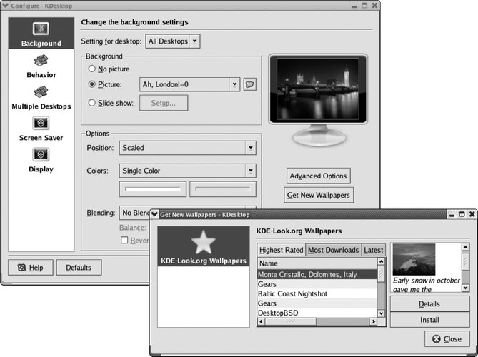Switch to the Latest tab
This screenshot has width=478, height=357.
click(373, 250)
